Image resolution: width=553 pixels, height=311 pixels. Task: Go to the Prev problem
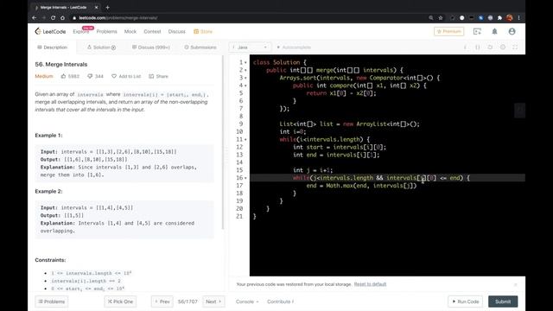(x=162, y=301)
